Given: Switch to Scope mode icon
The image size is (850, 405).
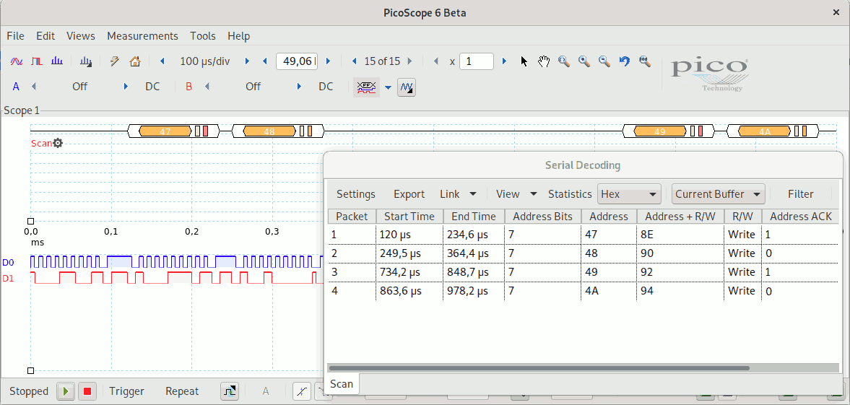Looking at the screenshot, I should [x=17, y=61].
